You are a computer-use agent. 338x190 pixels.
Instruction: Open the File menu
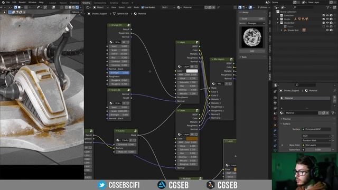coord(8,2)
